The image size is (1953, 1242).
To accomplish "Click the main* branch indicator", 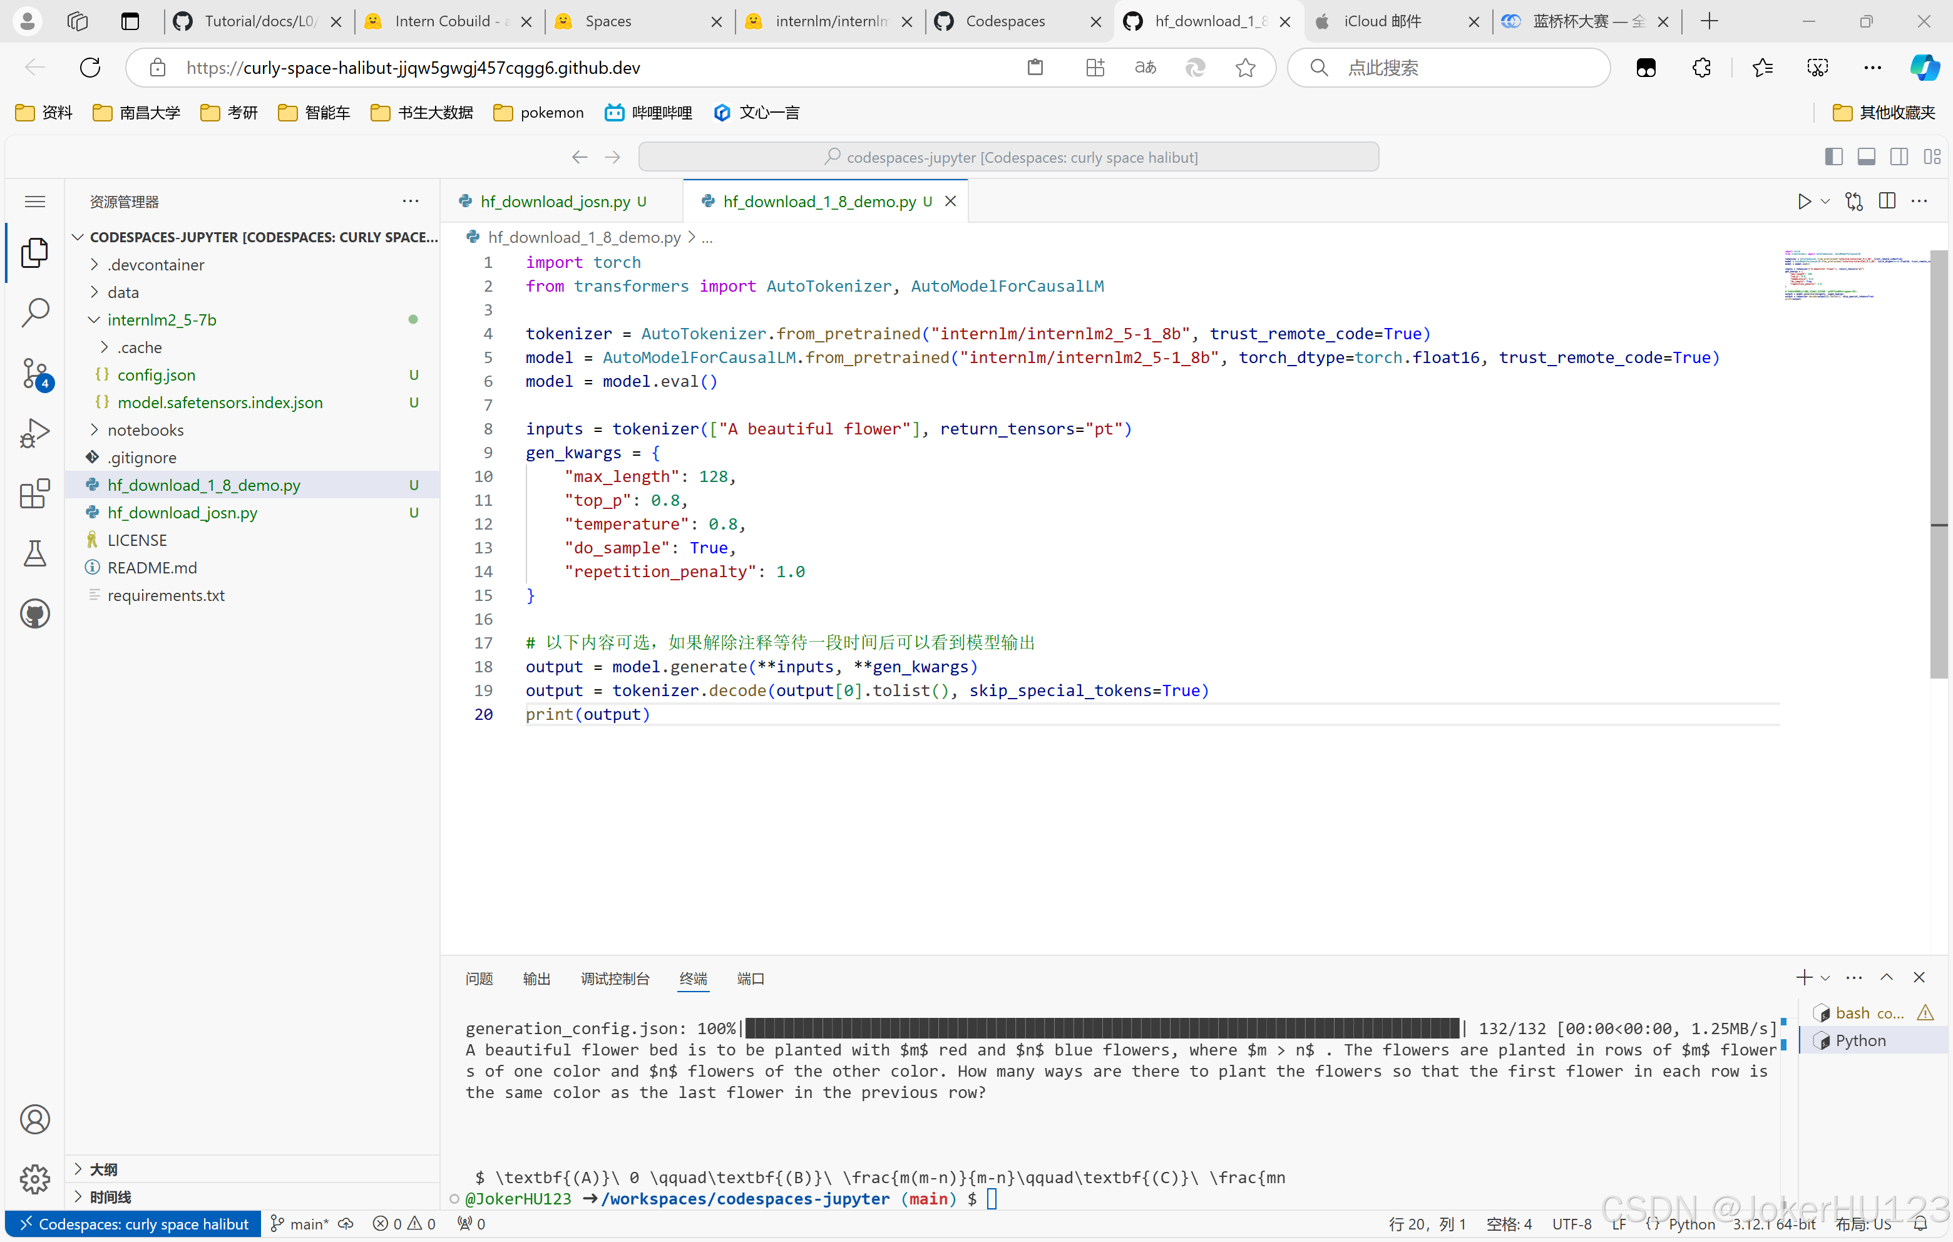I will tap(300, 1223).
